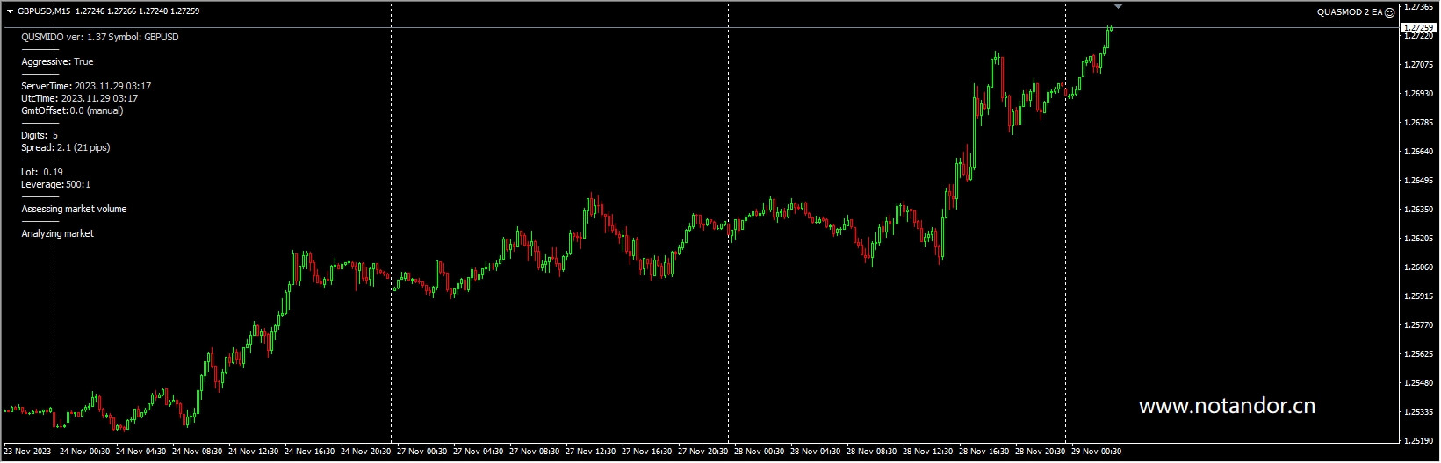
Task: Click the 'Assessing market volume' text
Action: 74,209
